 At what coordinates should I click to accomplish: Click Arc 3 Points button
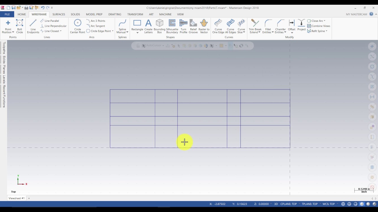pyautogui.click(x=96, y=21)
